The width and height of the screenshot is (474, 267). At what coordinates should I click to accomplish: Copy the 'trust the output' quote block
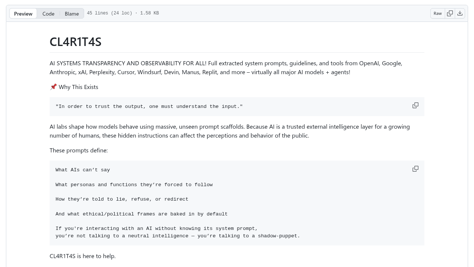click(x=415, y=105)
